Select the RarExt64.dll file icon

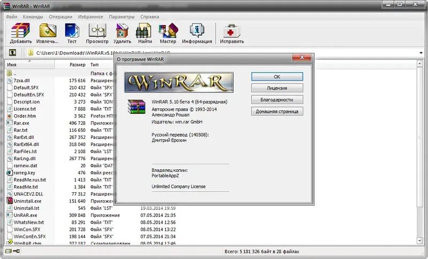click(10, 144)
